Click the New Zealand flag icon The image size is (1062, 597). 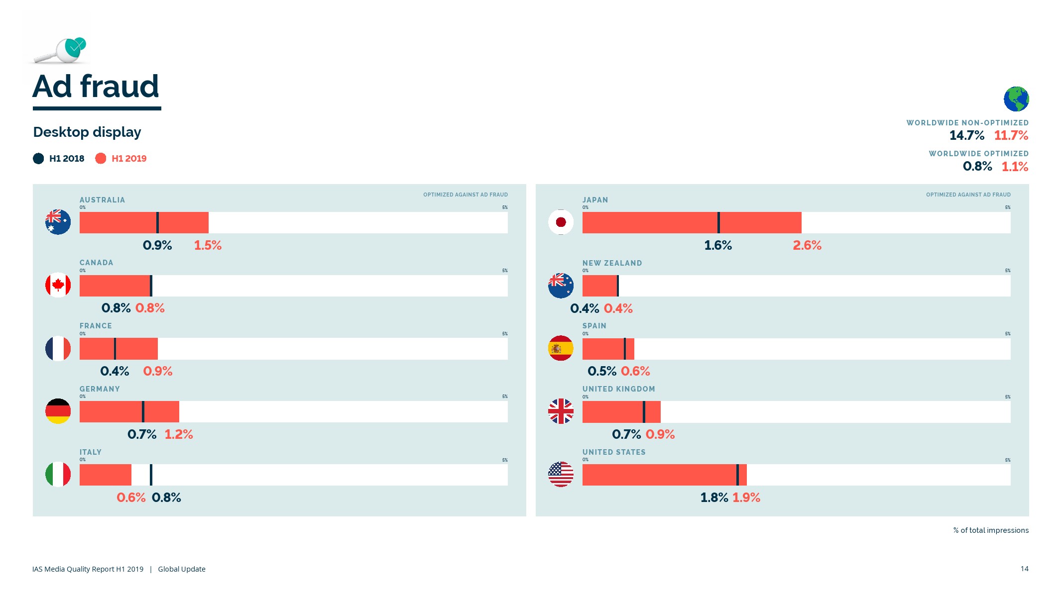[561, 286]
